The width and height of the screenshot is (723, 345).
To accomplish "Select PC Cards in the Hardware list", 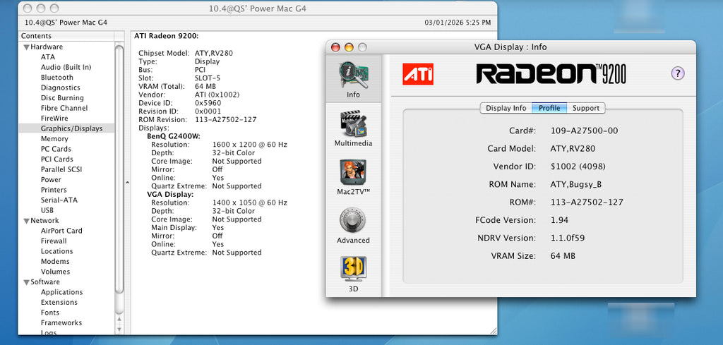I will pyautogui.click(x=56, y=149).
